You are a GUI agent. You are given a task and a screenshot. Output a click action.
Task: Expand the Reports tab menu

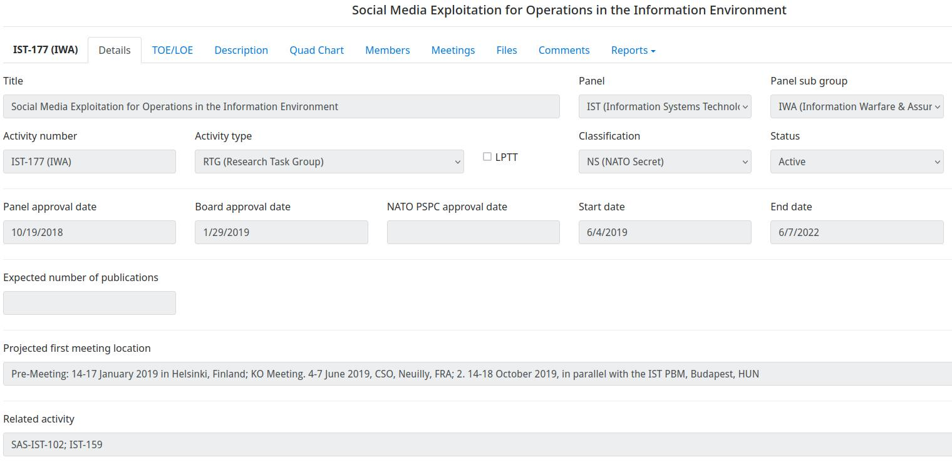tap(633, 50)
